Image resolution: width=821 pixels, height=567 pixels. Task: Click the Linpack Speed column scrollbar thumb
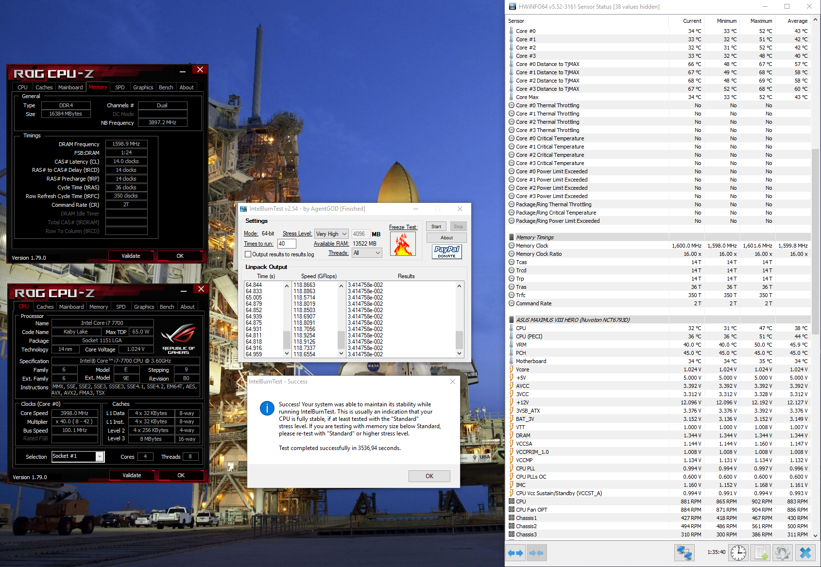tap(341, 339)
